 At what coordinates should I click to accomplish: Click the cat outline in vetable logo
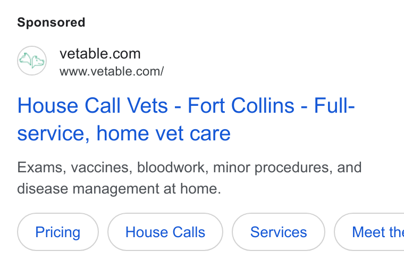click(x=26, y=59)
